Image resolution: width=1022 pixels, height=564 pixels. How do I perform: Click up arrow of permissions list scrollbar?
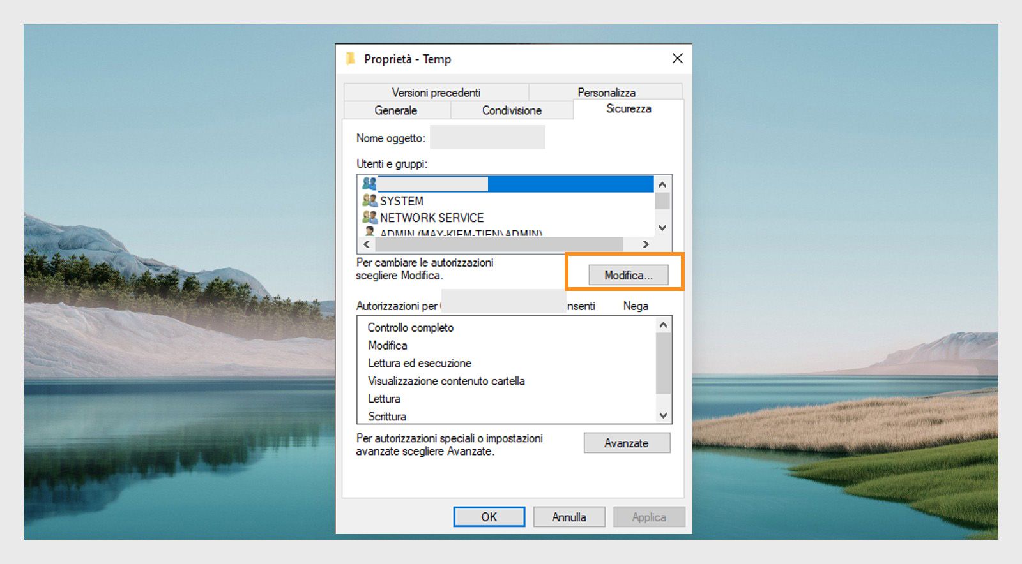(663, 325)
